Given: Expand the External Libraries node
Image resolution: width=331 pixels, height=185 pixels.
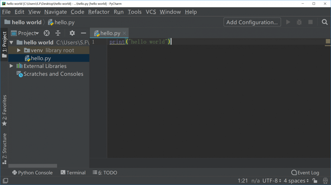Looking at the screenshot, I should pyautogui.click(x=11, y=66).
